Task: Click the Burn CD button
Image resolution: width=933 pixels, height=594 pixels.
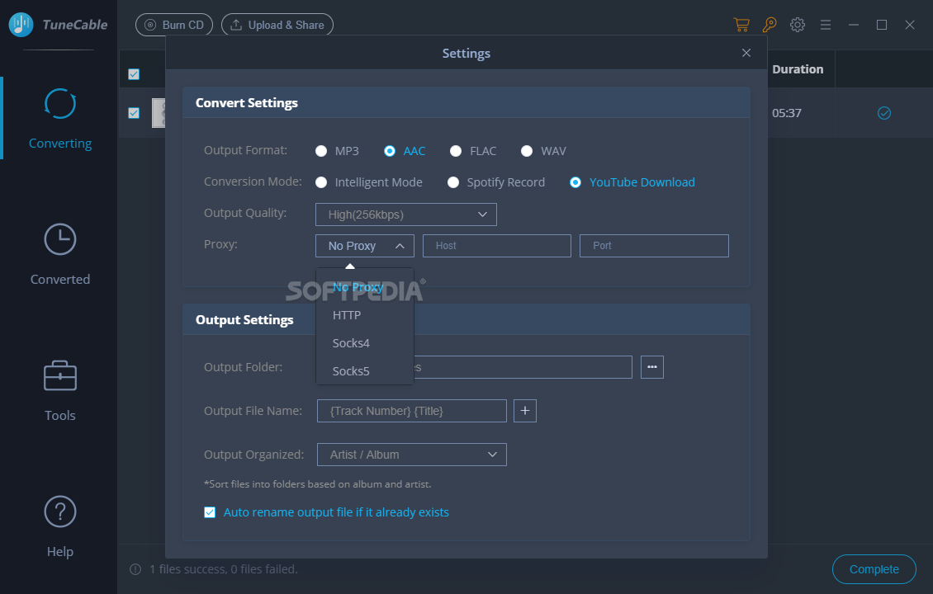Action: (173, 25)
